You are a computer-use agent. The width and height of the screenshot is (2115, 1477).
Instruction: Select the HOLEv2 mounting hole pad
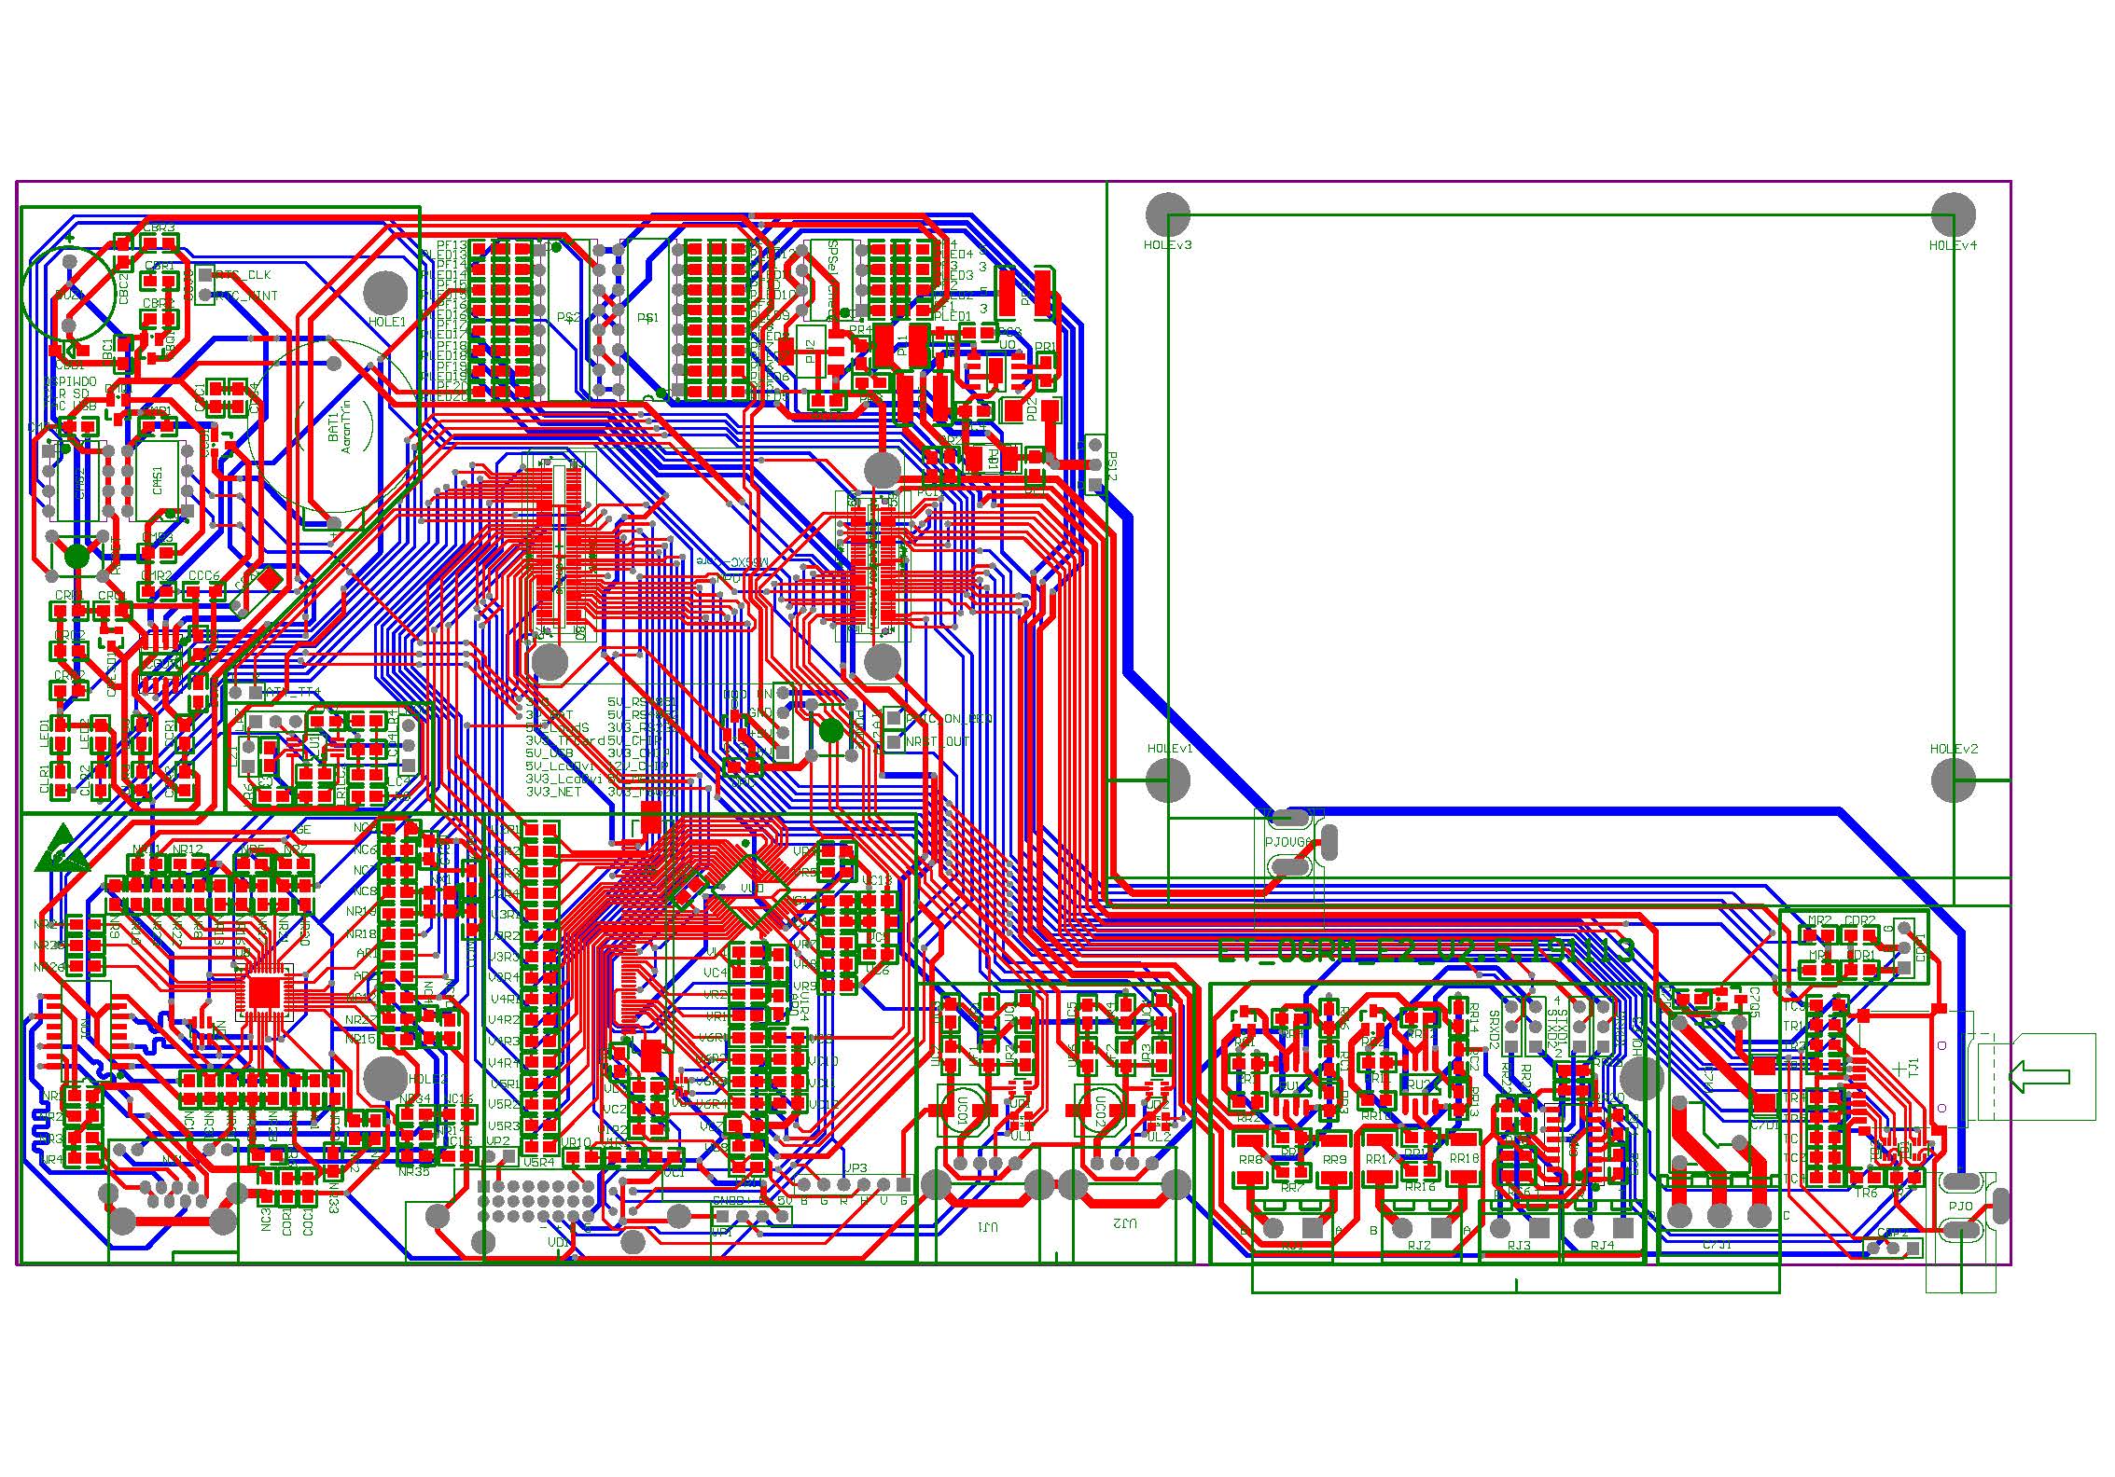click(x=1953, y=780)
